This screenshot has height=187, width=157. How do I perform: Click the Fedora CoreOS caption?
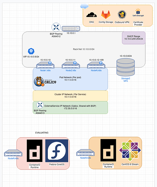[x=57, y=165]
